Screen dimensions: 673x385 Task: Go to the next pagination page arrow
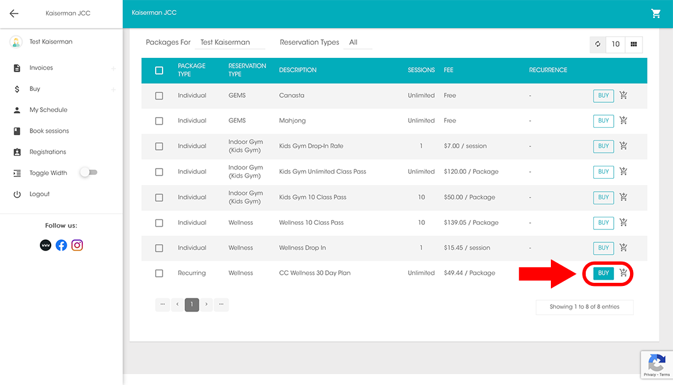pyautogui.click(x=206, y=305)
